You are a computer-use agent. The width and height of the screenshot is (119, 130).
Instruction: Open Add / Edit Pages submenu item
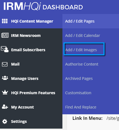pyautogui.click(x=80, y=21)
